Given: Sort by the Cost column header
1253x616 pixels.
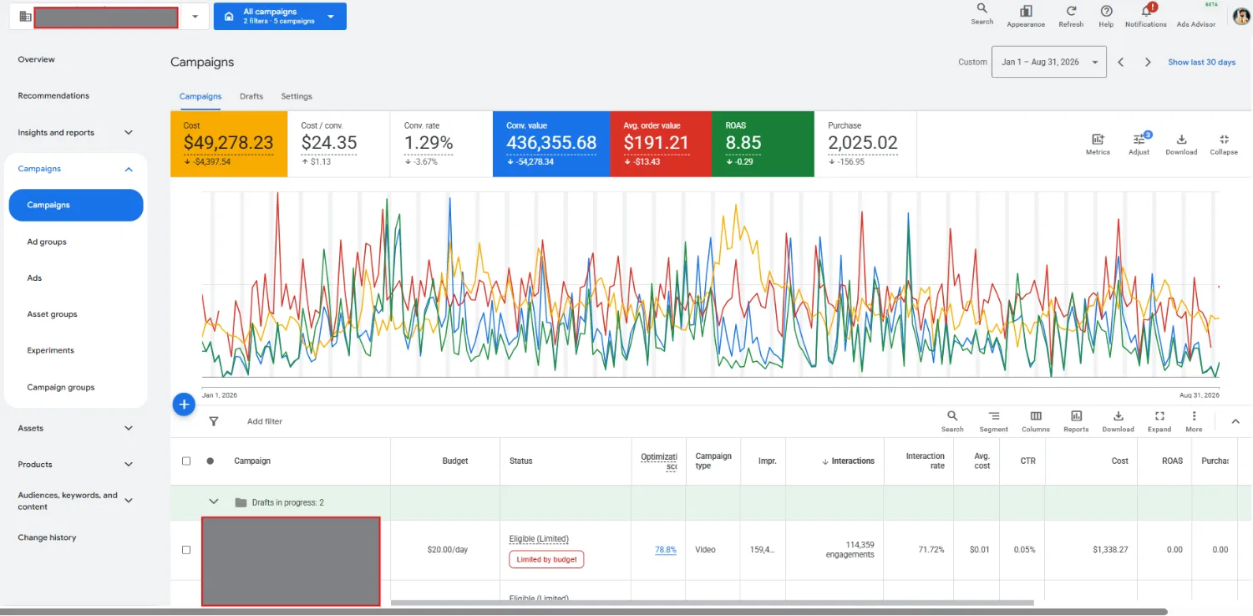Looking at the screenshot, I should pyautogui.click(x=1120, y=461).
